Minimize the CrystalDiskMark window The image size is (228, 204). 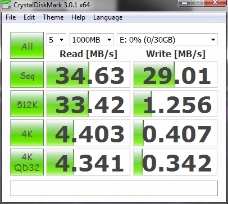pyautogui.click(x=185, y=3)
